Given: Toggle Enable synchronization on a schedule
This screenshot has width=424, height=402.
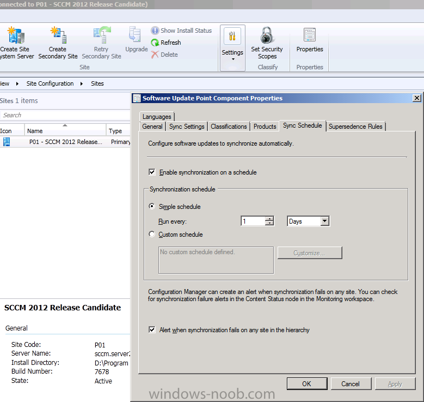Looking at the screenshot, I should pyautogui.click(x=152, y=172).
